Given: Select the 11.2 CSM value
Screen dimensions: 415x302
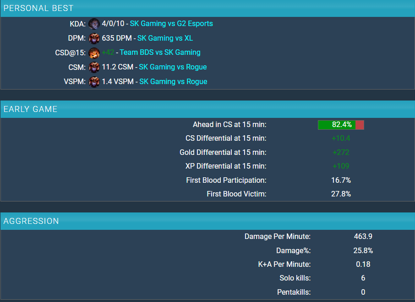Looking at the screenshot, I should coord(118,67).
